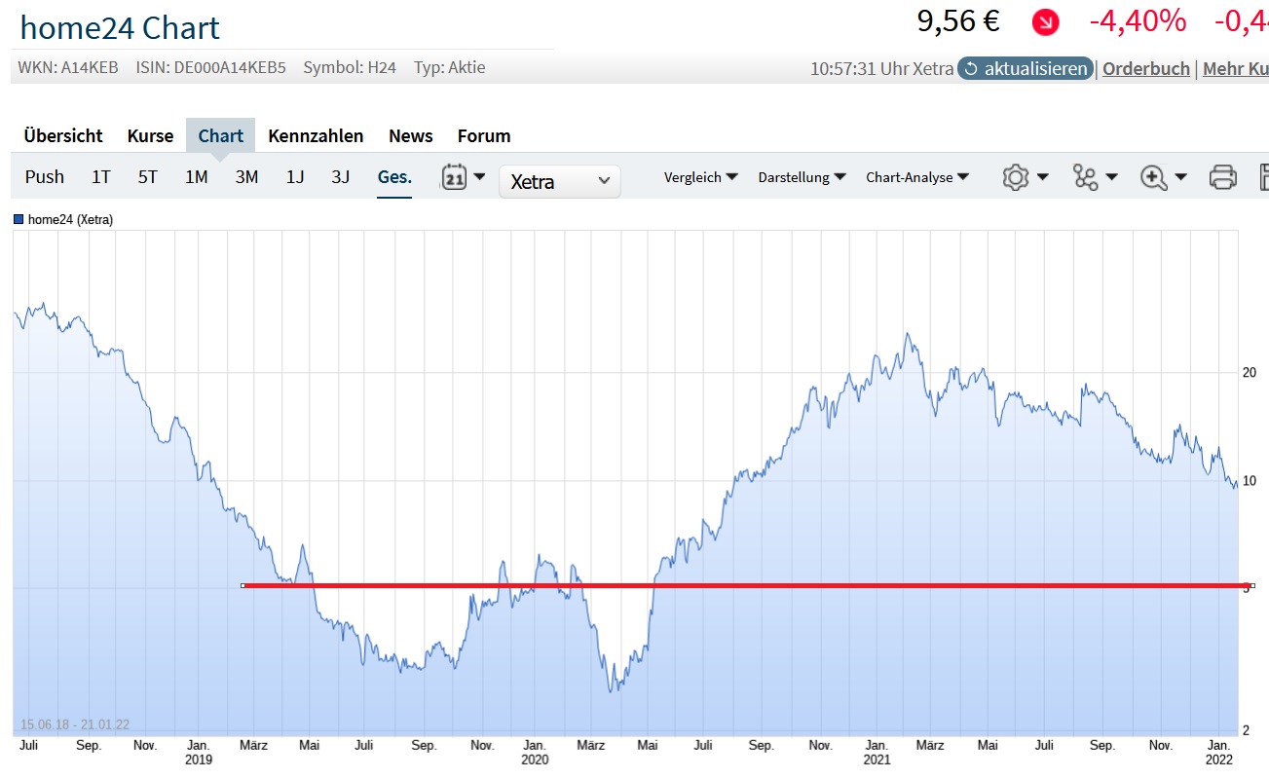
Task: Open the Chart-Analyse menu
Action: (x=916, y=177)
